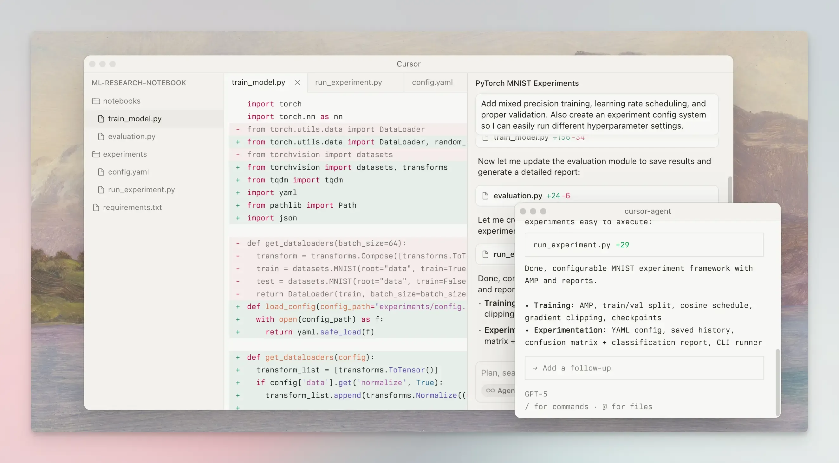Viewport: 839px width, 463px height.
Task: Click the file icon beside requirements.txt
Action: point(96,207)
